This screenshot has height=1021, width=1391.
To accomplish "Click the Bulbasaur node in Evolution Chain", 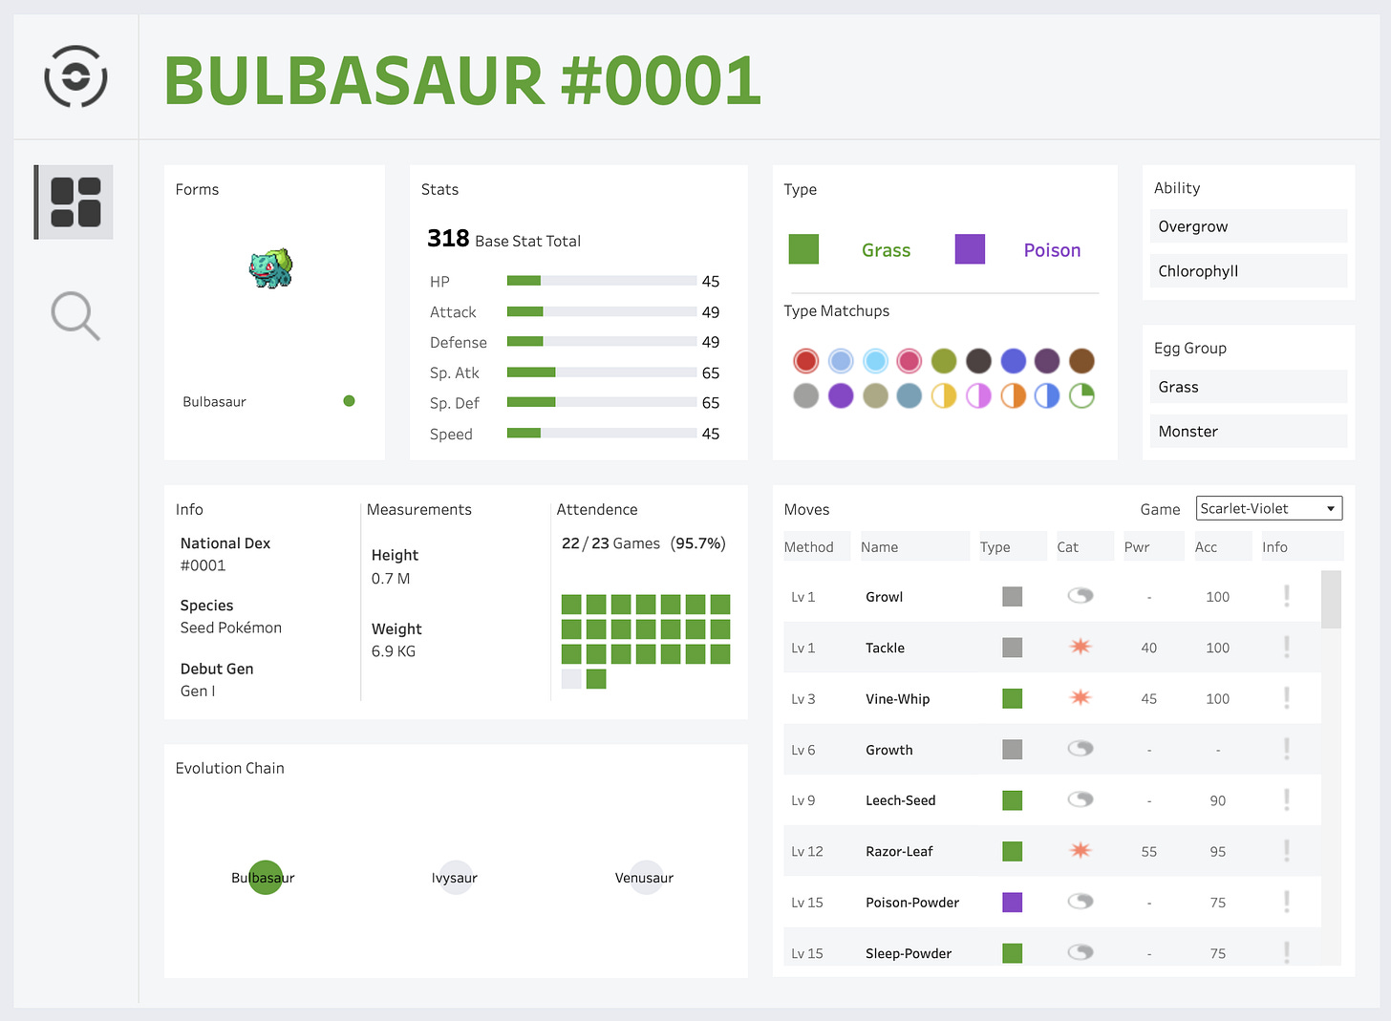I will [x=265, y=877].
